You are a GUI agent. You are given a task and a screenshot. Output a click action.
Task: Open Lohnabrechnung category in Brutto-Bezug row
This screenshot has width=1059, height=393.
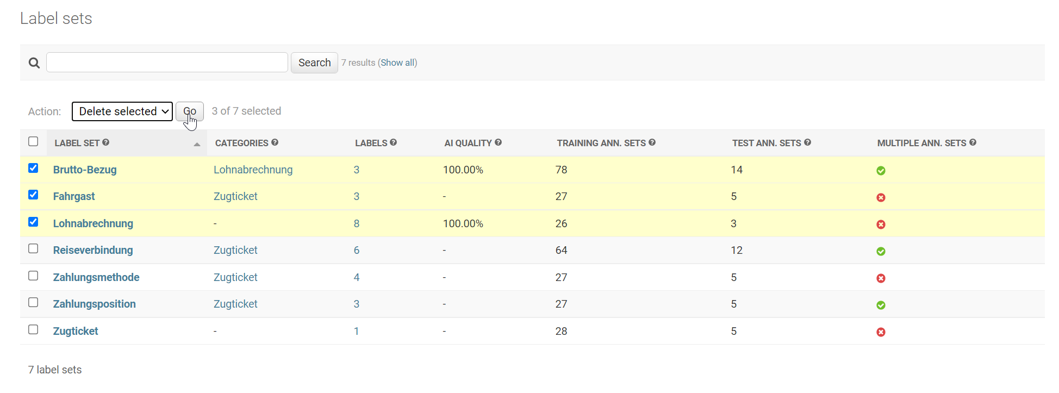[x=253, y=170]
